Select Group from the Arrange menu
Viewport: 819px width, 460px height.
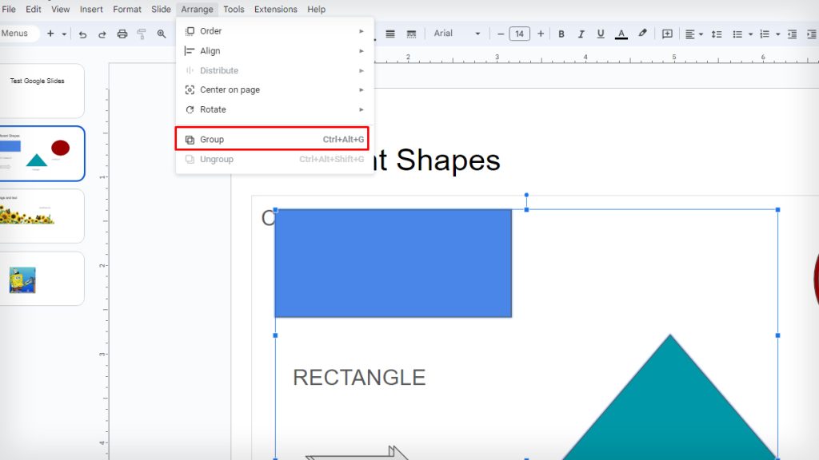tap(210, 138)
